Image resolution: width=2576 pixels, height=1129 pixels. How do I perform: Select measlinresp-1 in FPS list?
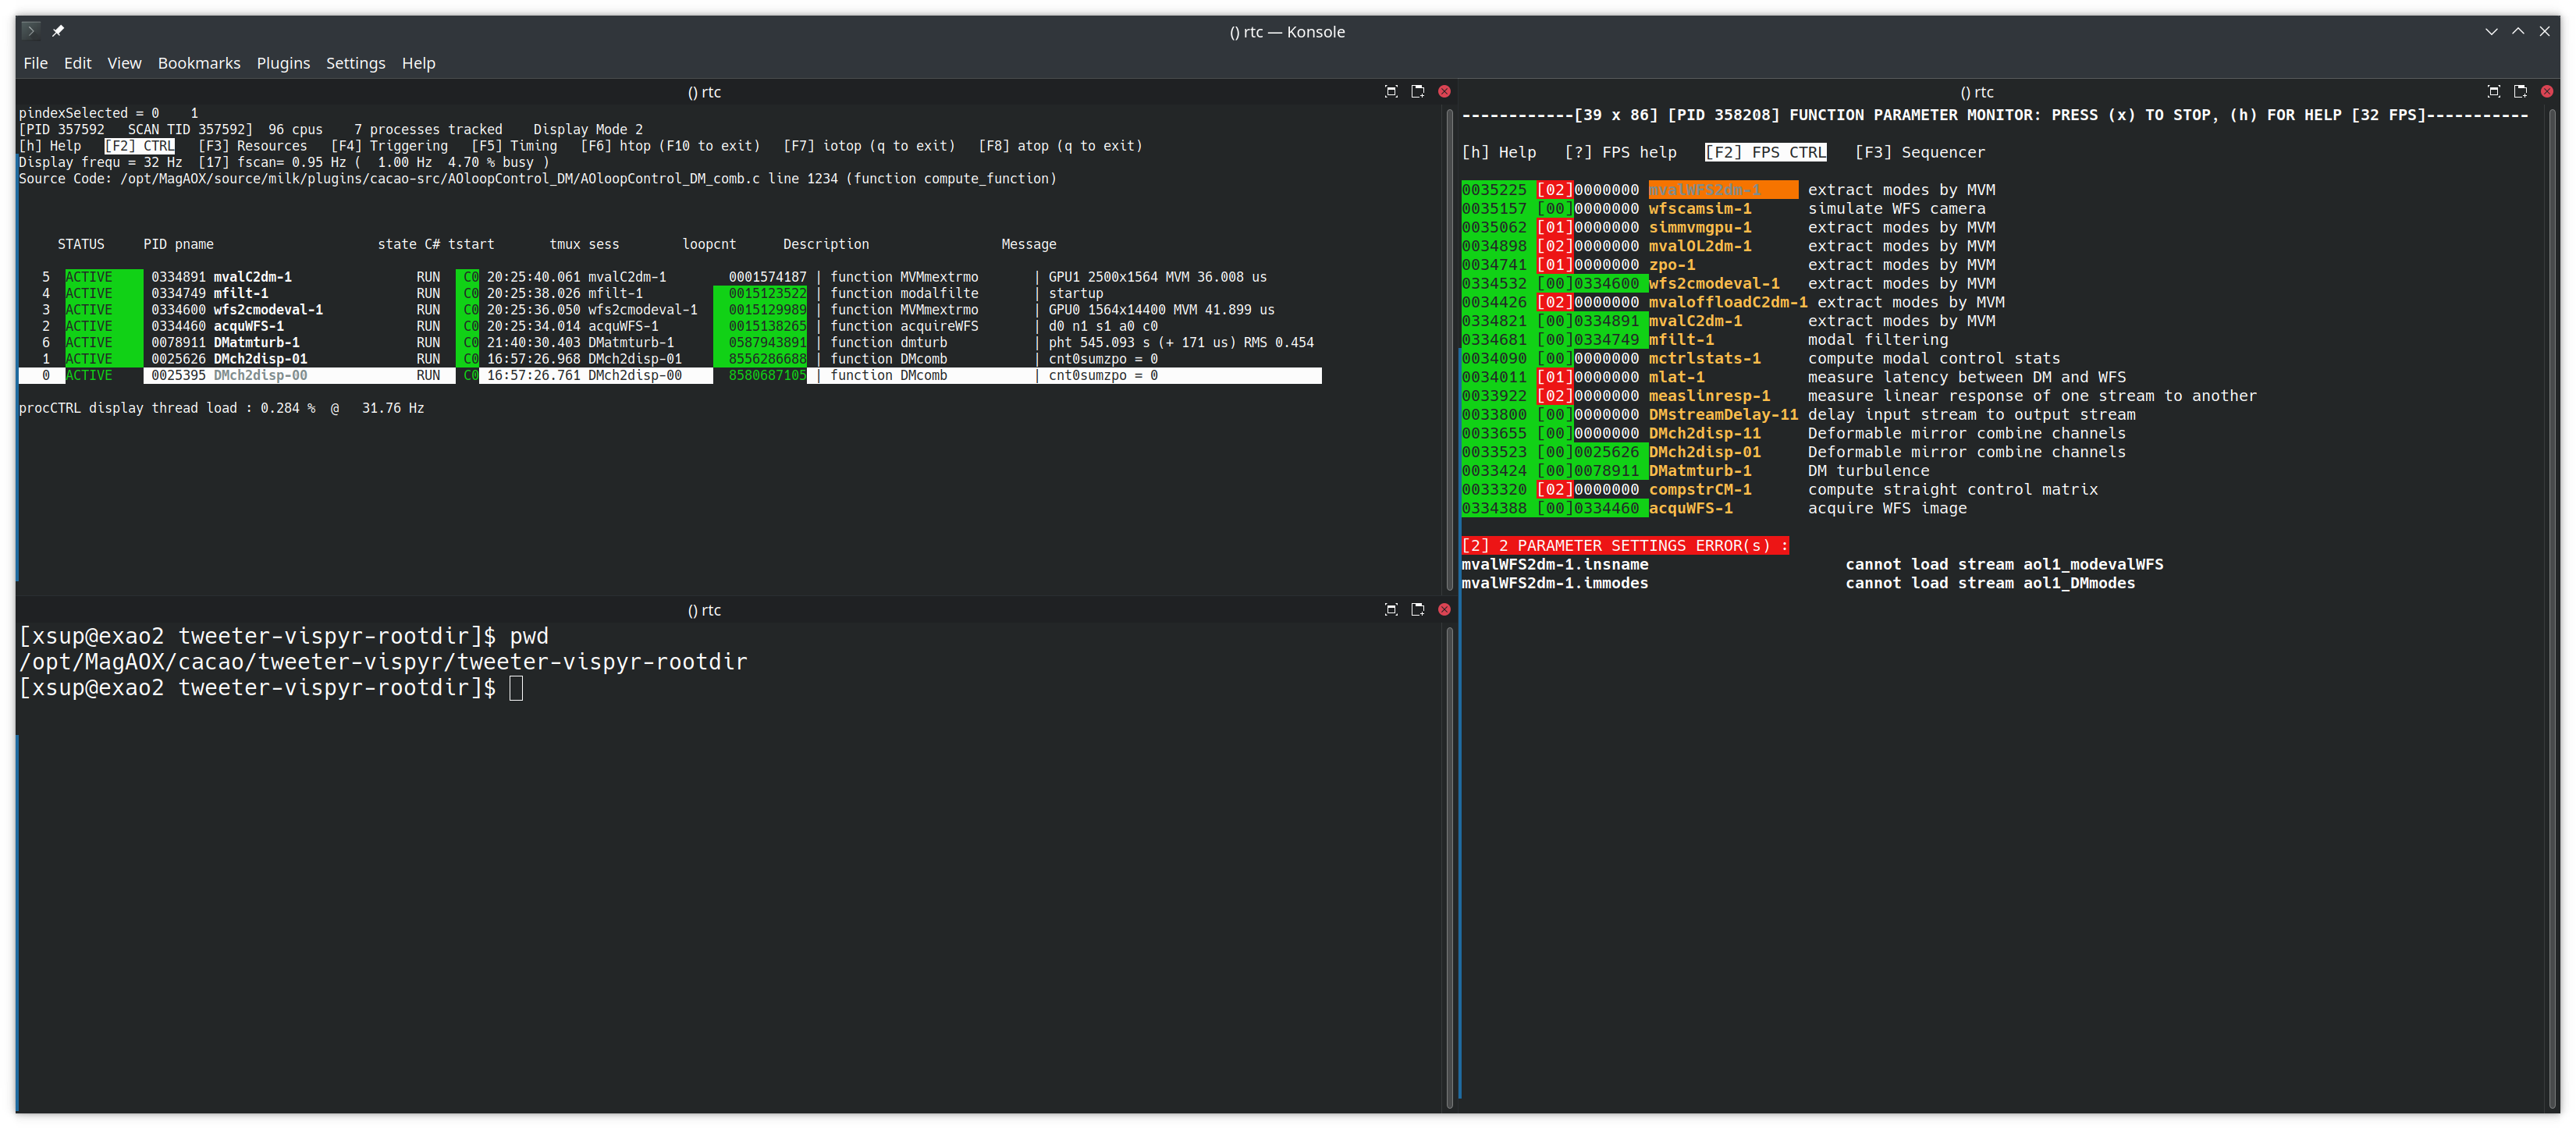coord(1710,396)
